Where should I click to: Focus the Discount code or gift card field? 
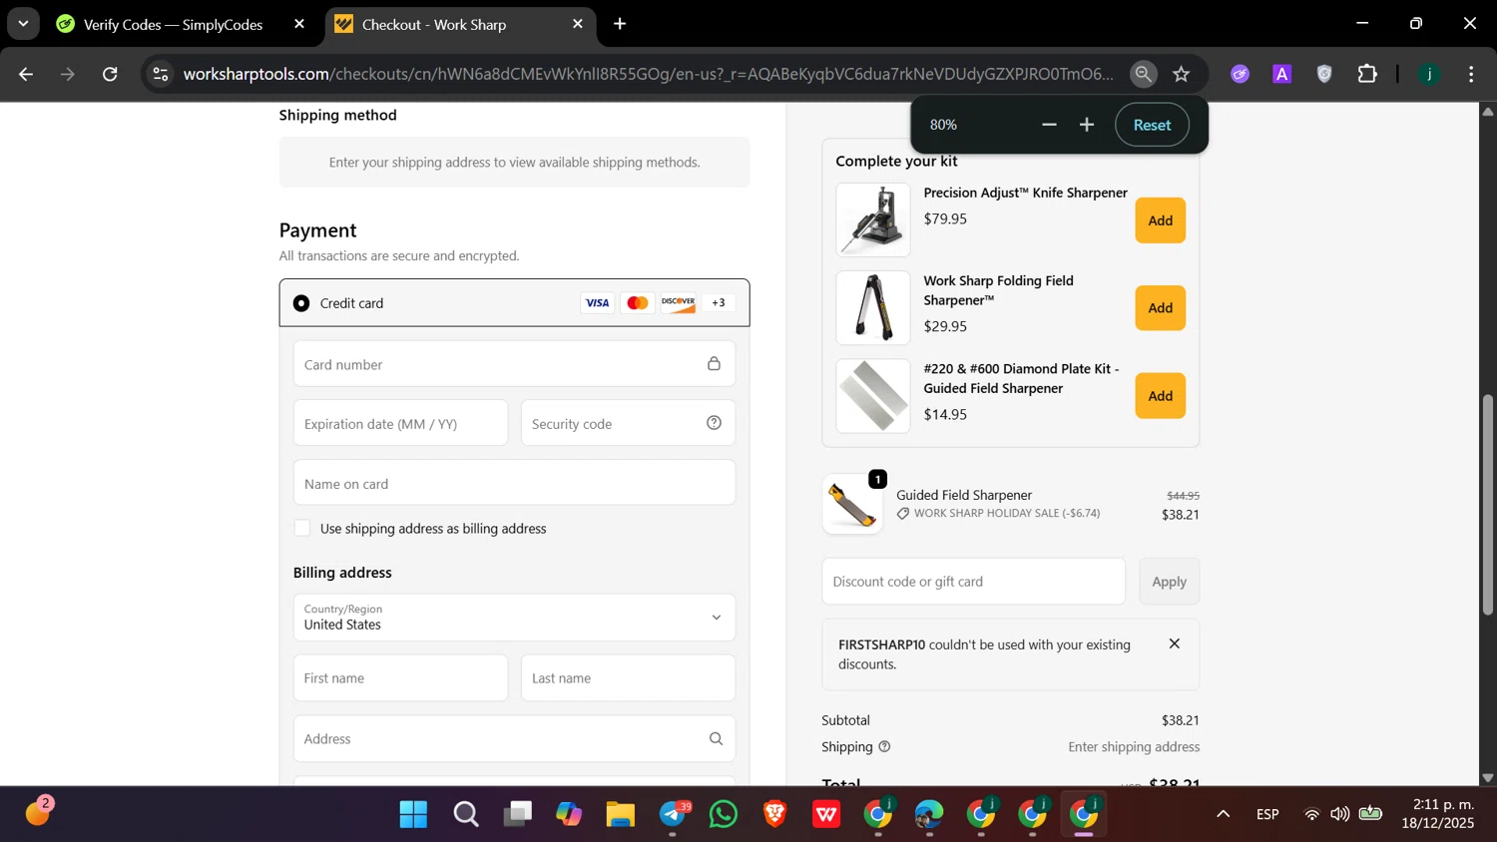973,581
